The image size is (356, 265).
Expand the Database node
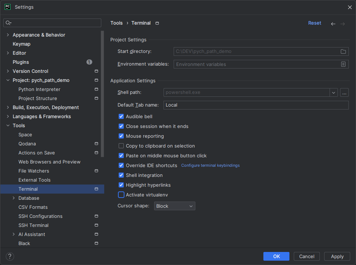tap(14, 198)
